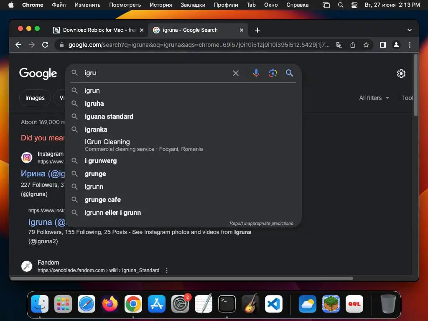Launch Terminal from the dock

tap(227, 304)
